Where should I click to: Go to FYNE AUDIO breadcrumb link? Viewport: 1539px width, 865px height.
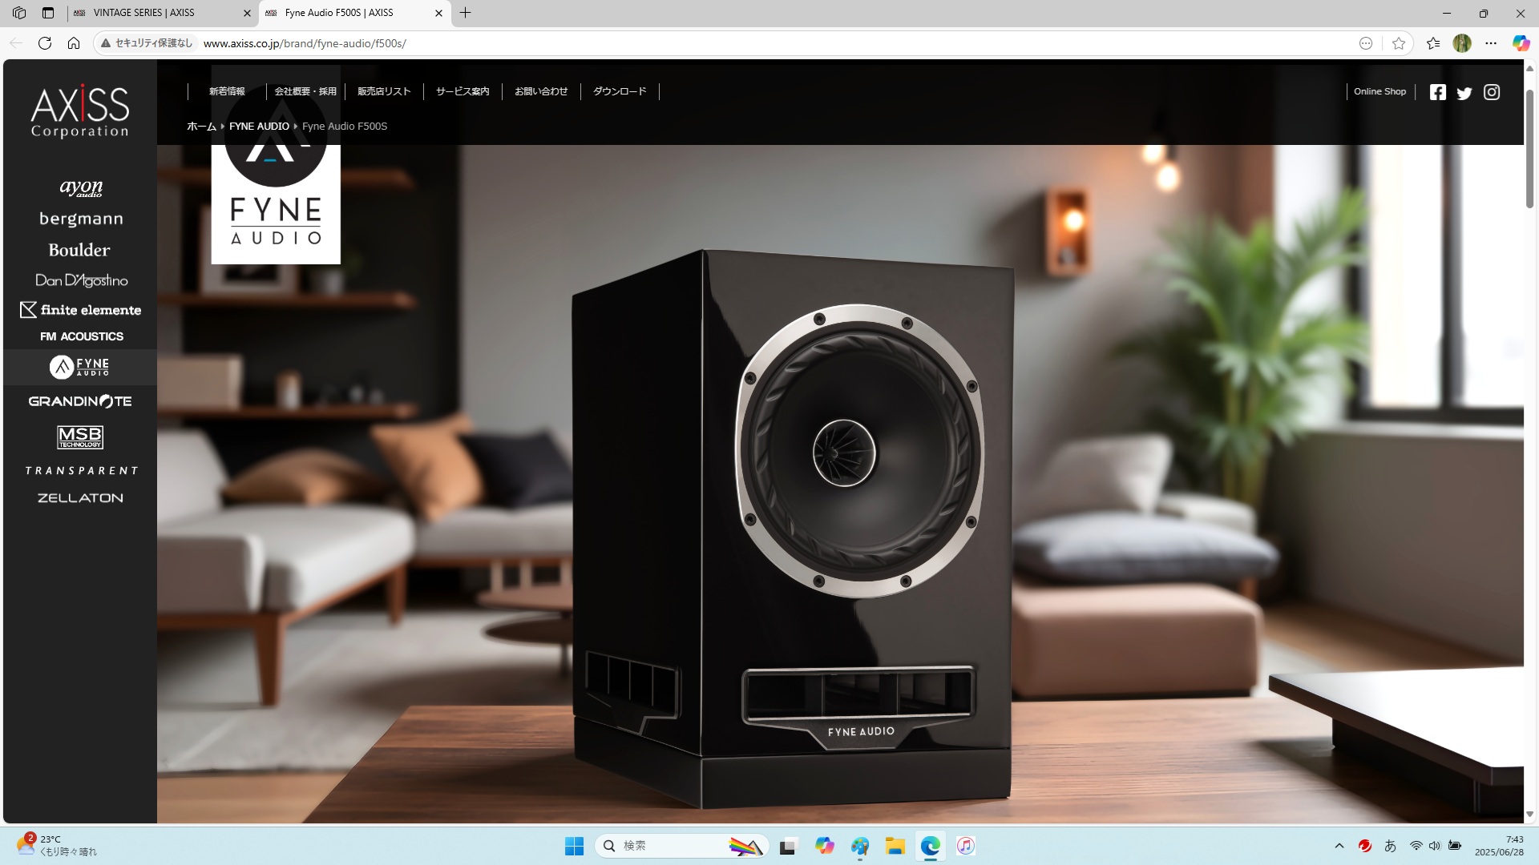click(259, 127)
